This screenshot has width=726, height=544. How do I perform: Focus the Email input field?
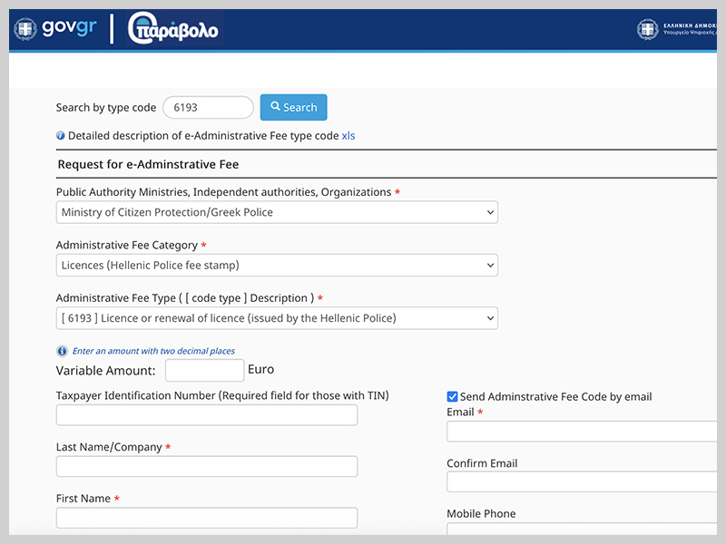click(581, 432)
